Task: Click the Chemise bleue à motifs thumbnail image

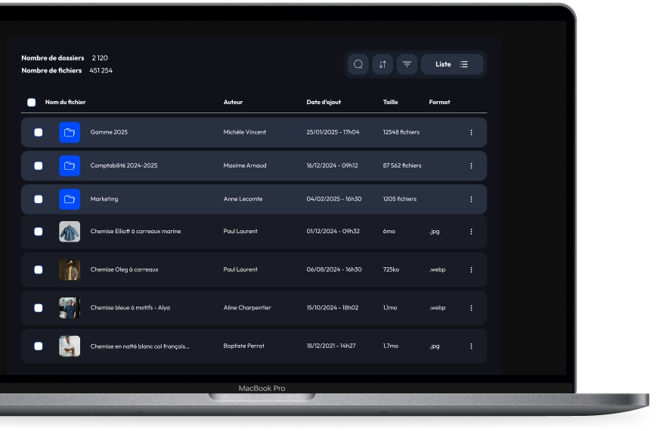Action: 70,308
